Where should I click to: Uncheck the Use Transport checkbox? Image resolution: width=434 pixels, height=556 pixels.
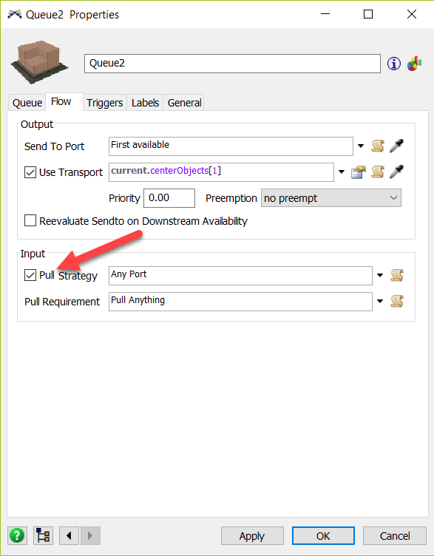click(x=30, y=172)
